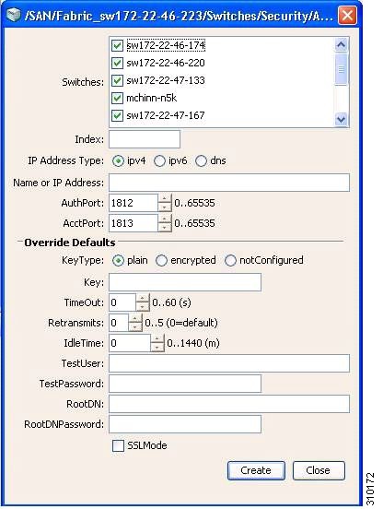This screenshot has width=383, height=509.
Task: Click the Close button
Action: (x=319, y=470)
